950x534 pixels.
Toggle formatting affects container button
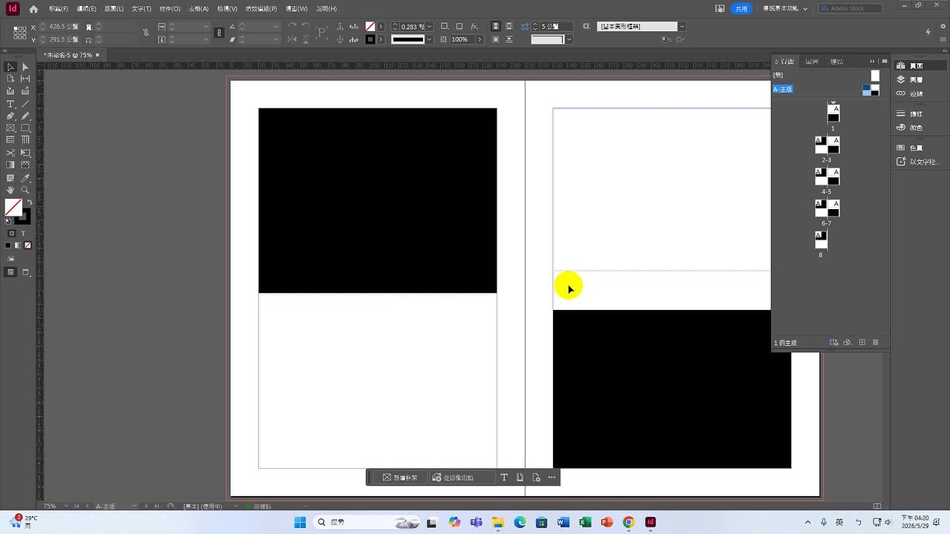pos(11,233)
